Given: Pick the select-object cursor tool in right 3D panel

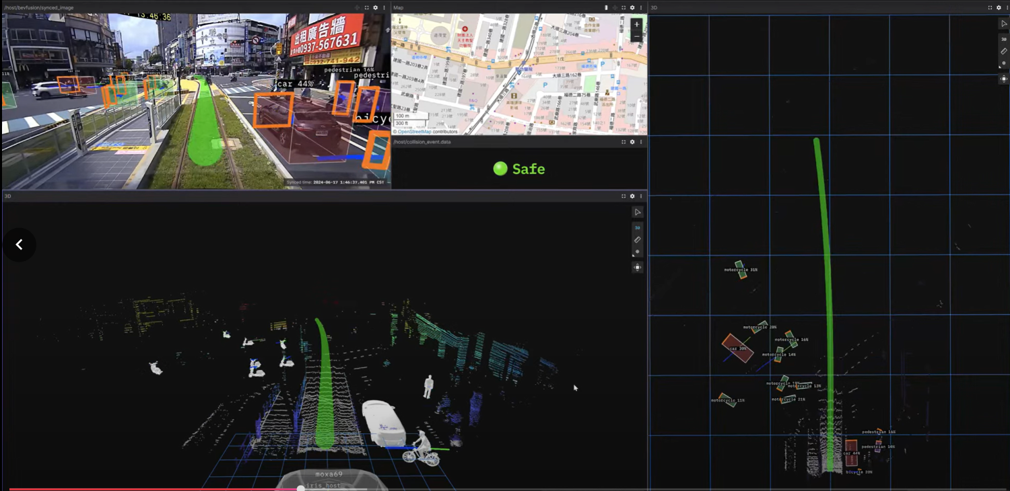Looking at the screenshot, I should click(1004, 24).
